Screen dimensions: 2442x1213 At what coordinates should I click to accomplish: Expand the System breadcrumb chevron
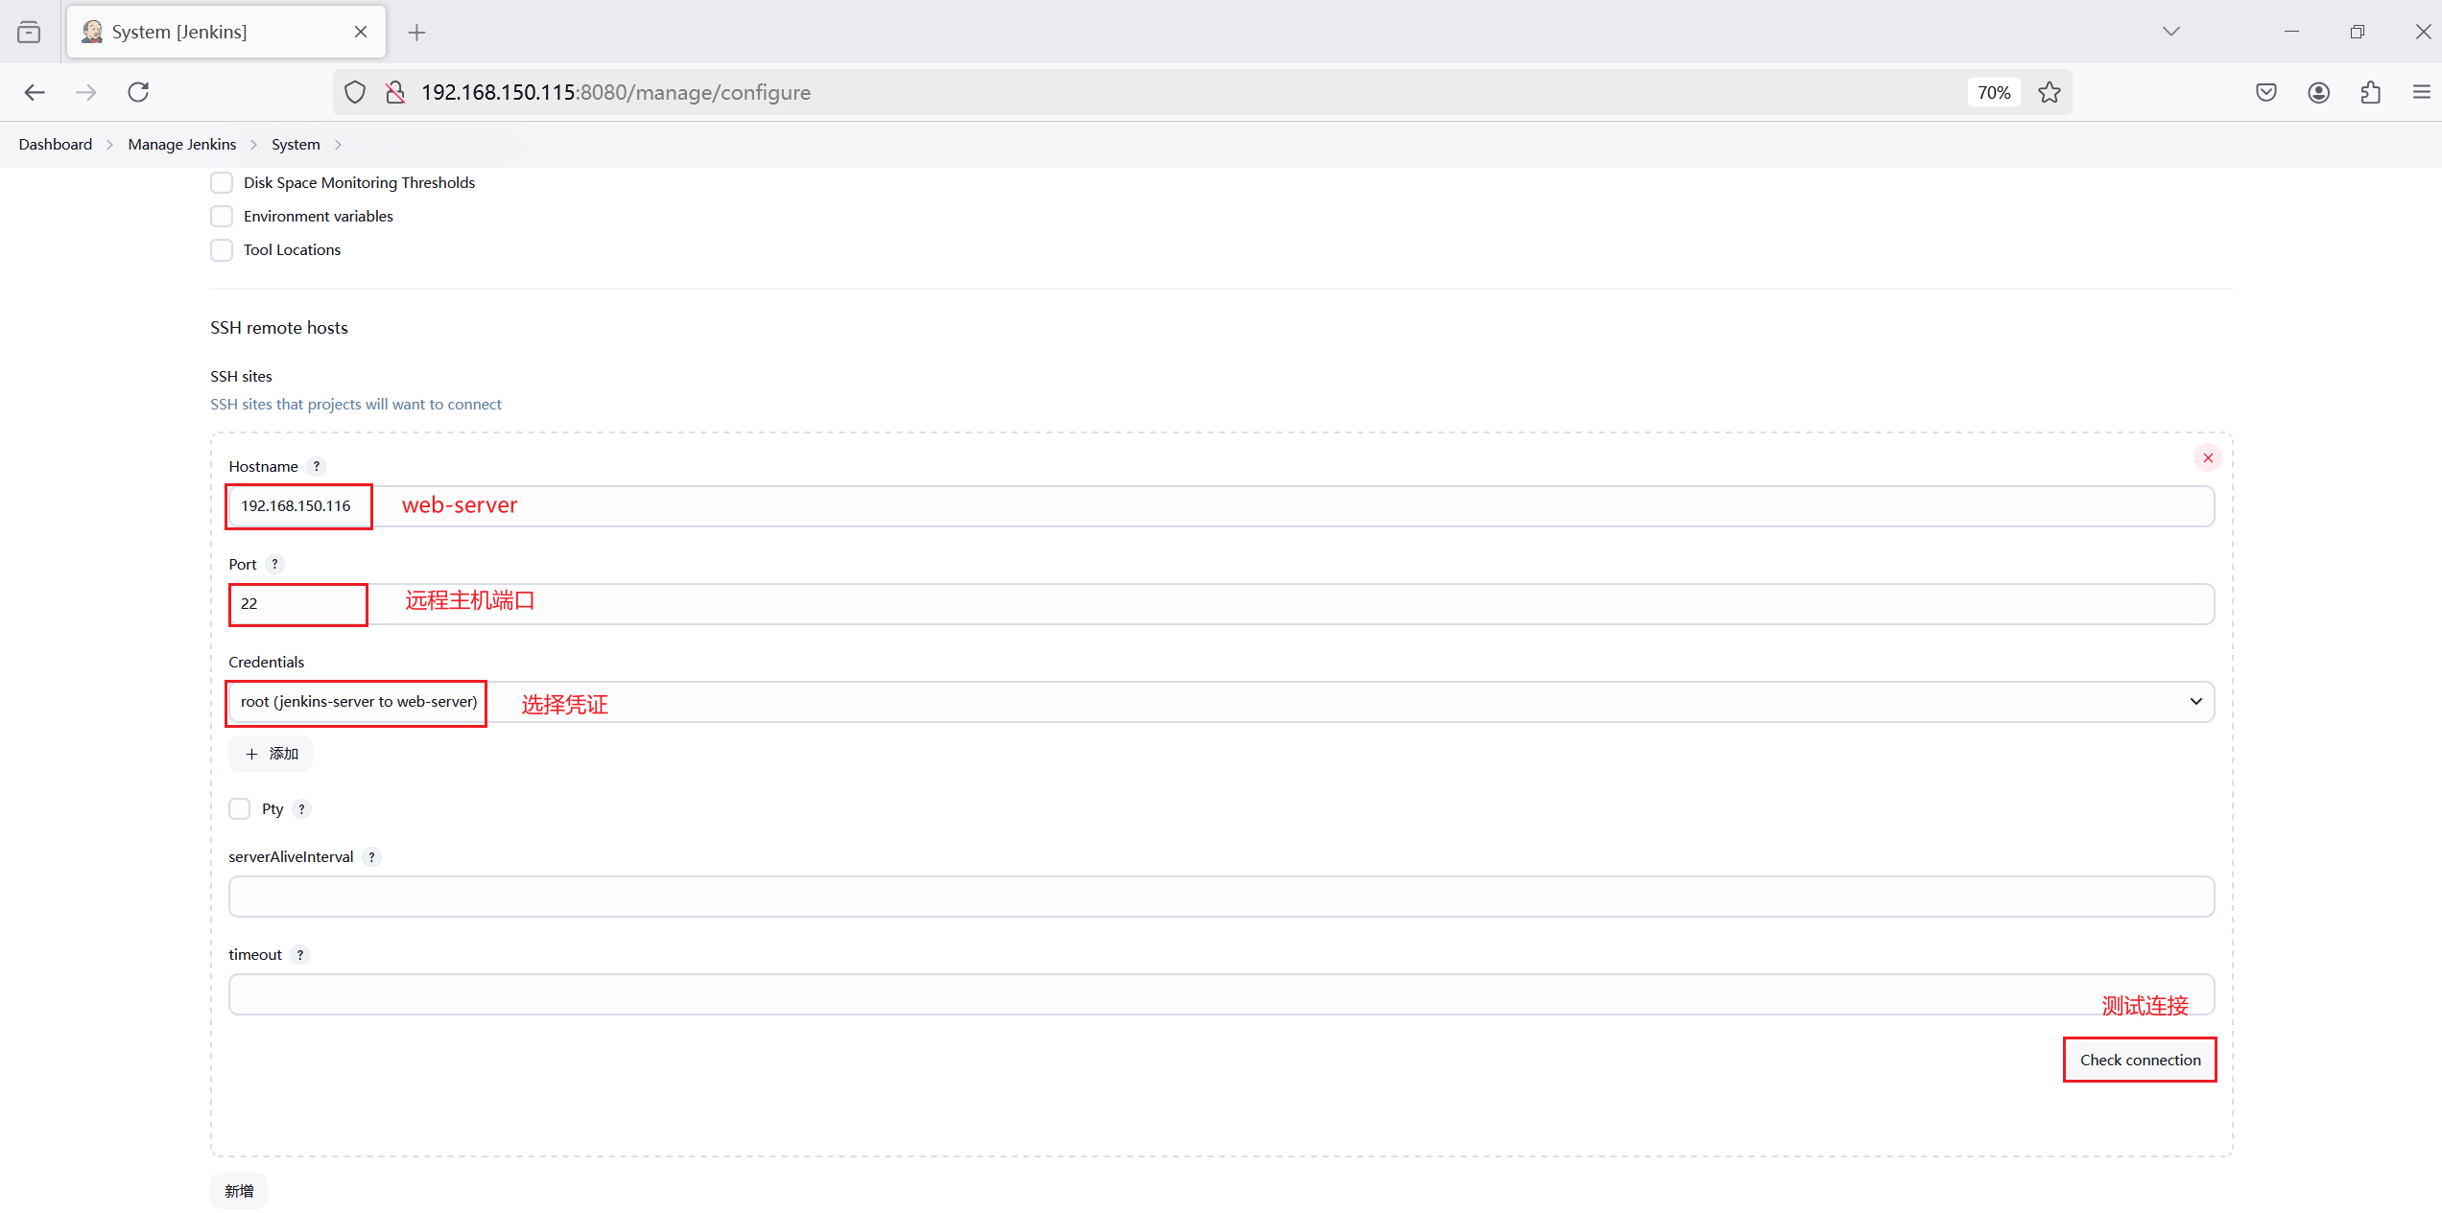[338, 145]
